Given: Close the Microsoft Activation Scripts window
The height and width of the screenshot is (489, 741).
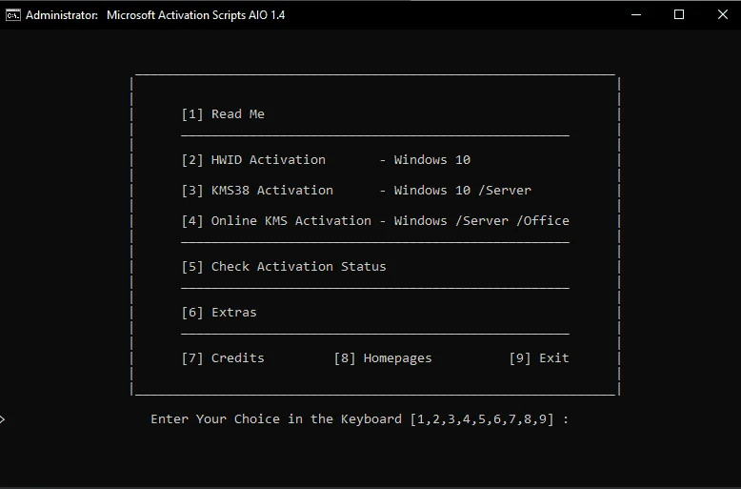Looking at the screenshot, I should coord(723,14).
